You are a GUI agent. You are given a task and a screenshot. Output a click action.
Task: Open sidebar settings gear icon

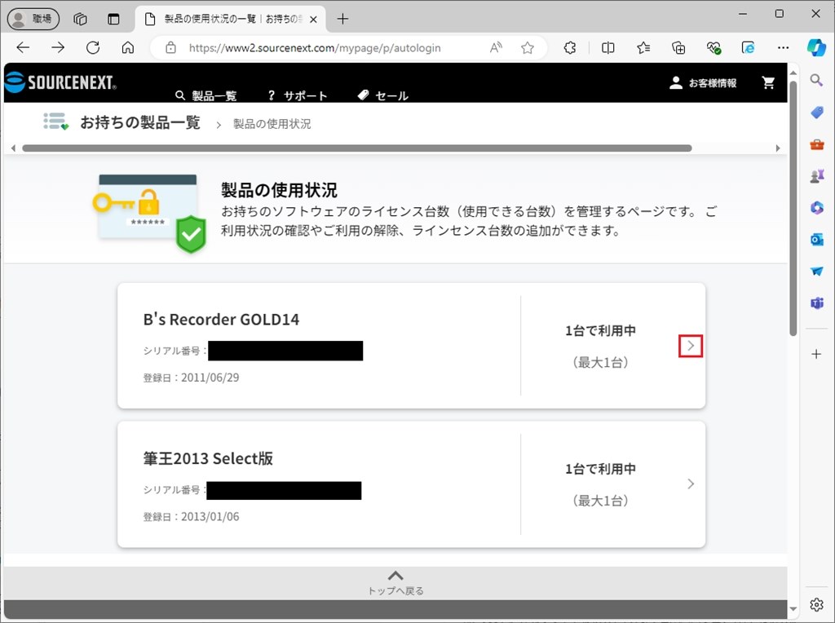click(816, 605)
